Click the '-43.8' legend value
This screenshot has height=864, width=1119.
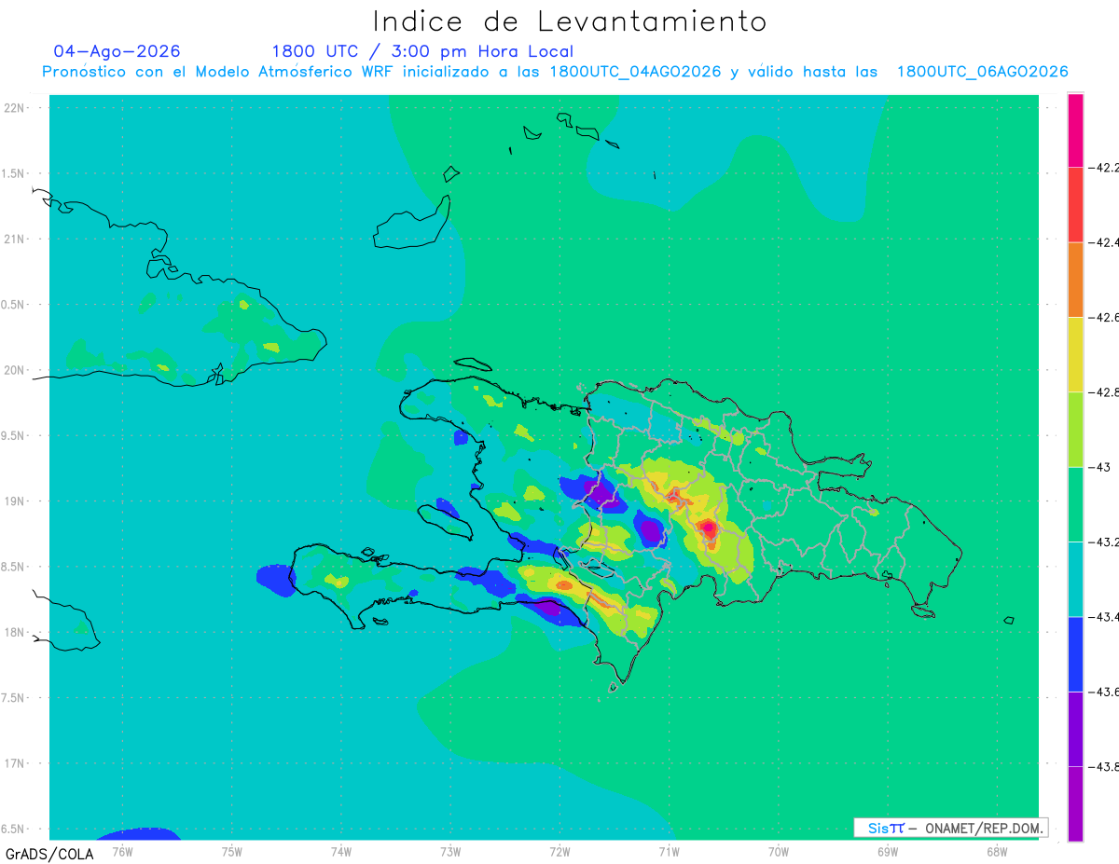[1104, 767]
